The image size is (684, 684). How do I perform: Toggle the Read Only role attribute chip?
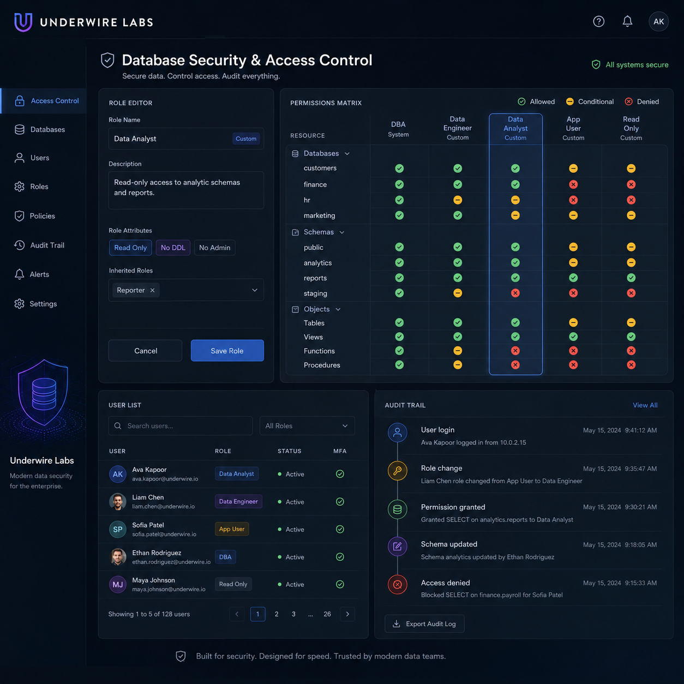pos(130,248)
